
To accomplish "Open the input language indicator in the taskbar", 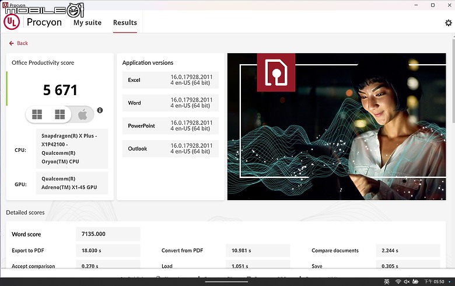I will (387, 282).
